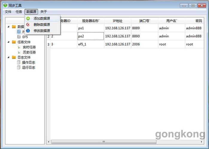
Task: Select the 日志文件 tree item
Action: pyautogui.click(x=24, y=58)
